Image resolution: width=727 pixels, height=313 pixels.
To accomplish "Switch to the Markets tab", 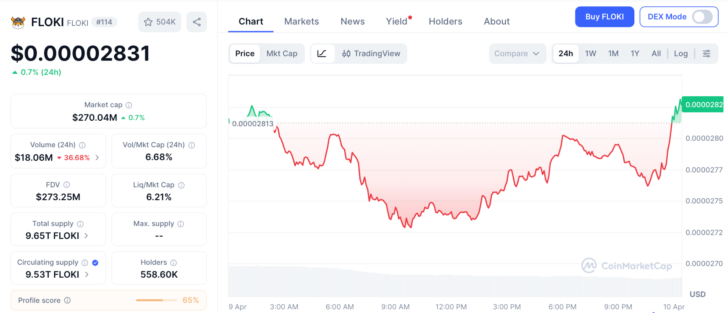I will [301, 22].
